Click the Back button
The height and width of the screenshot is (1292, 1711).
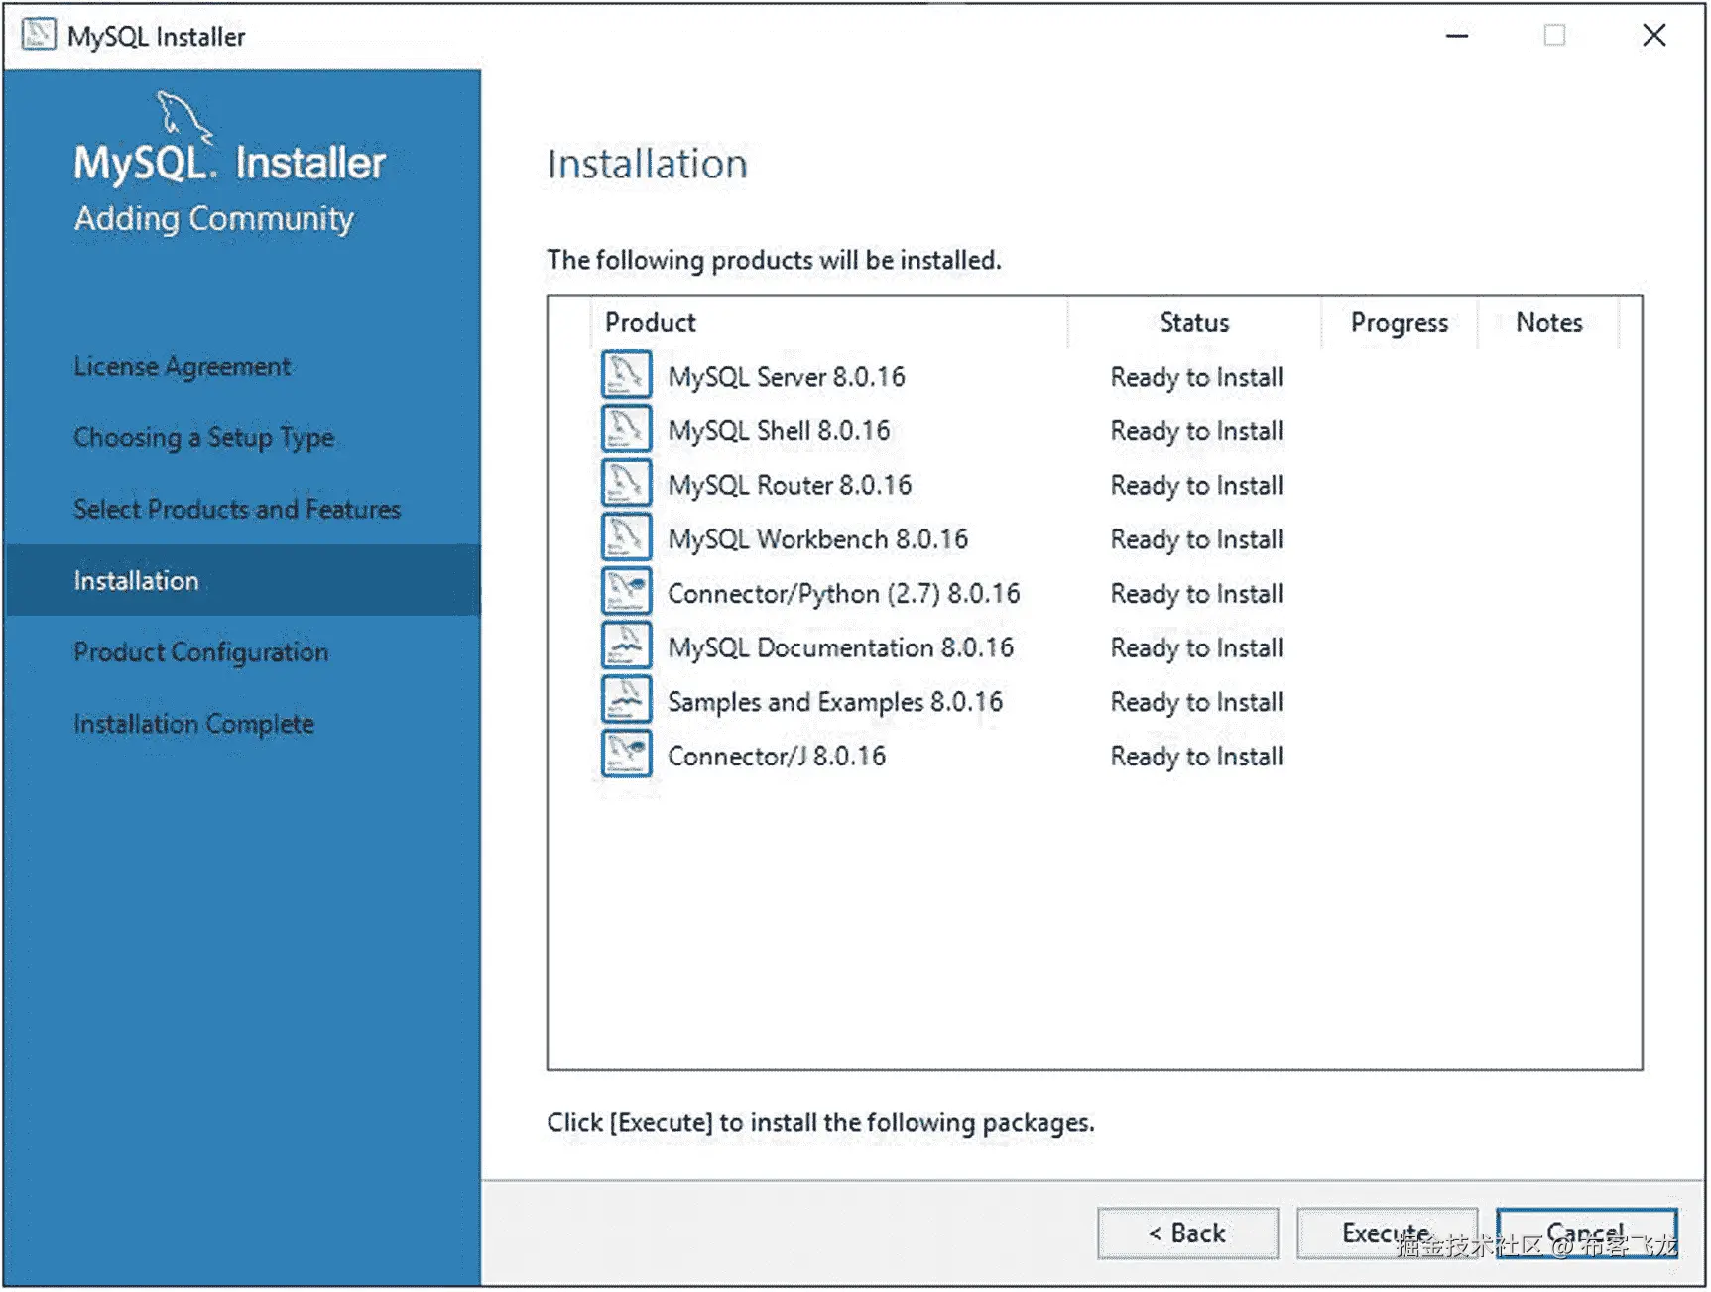tap(1187, 1233)
